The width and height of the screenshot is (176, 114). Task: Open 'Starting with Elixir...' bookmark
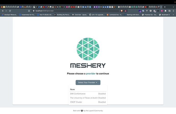132,15
